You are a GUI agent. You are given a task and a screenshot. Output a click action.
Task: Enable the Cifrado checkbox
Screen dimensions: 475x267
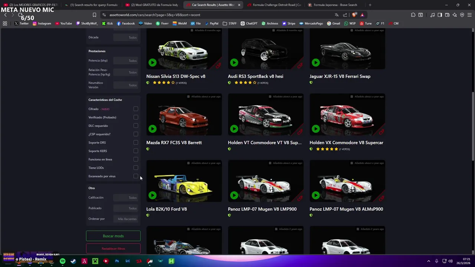(136, 109)
